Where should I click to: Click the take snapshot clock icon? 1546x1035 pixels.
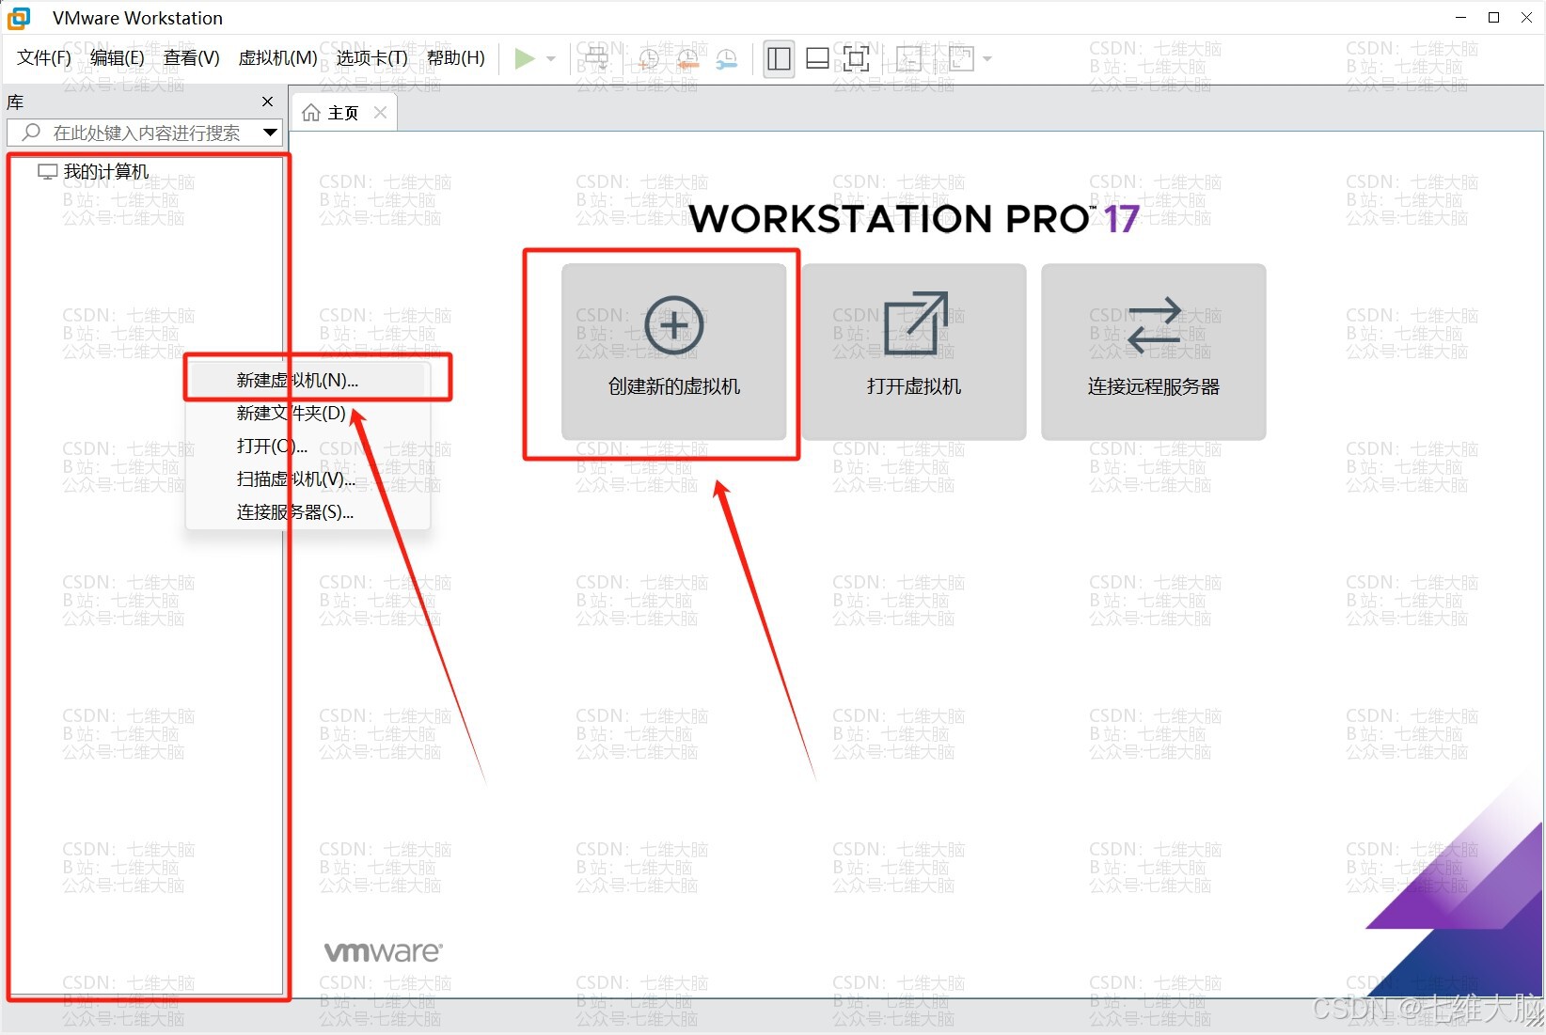click(648, 58)
